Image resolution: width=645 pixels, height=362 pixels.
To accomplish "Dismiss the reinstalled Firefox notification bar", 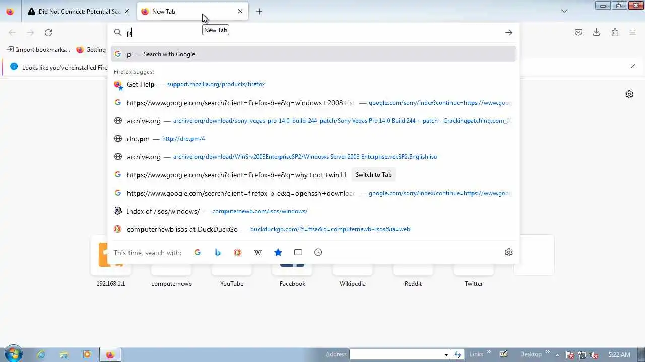I will click(633, 66).
